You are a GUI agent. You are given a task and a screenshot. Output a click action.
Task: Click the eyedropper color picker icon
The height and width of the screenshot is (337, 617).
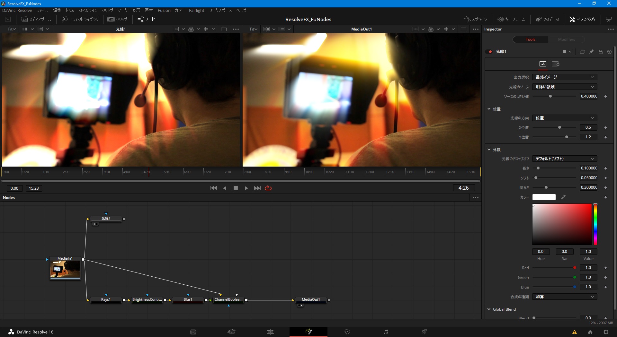[x=563, y=197]
